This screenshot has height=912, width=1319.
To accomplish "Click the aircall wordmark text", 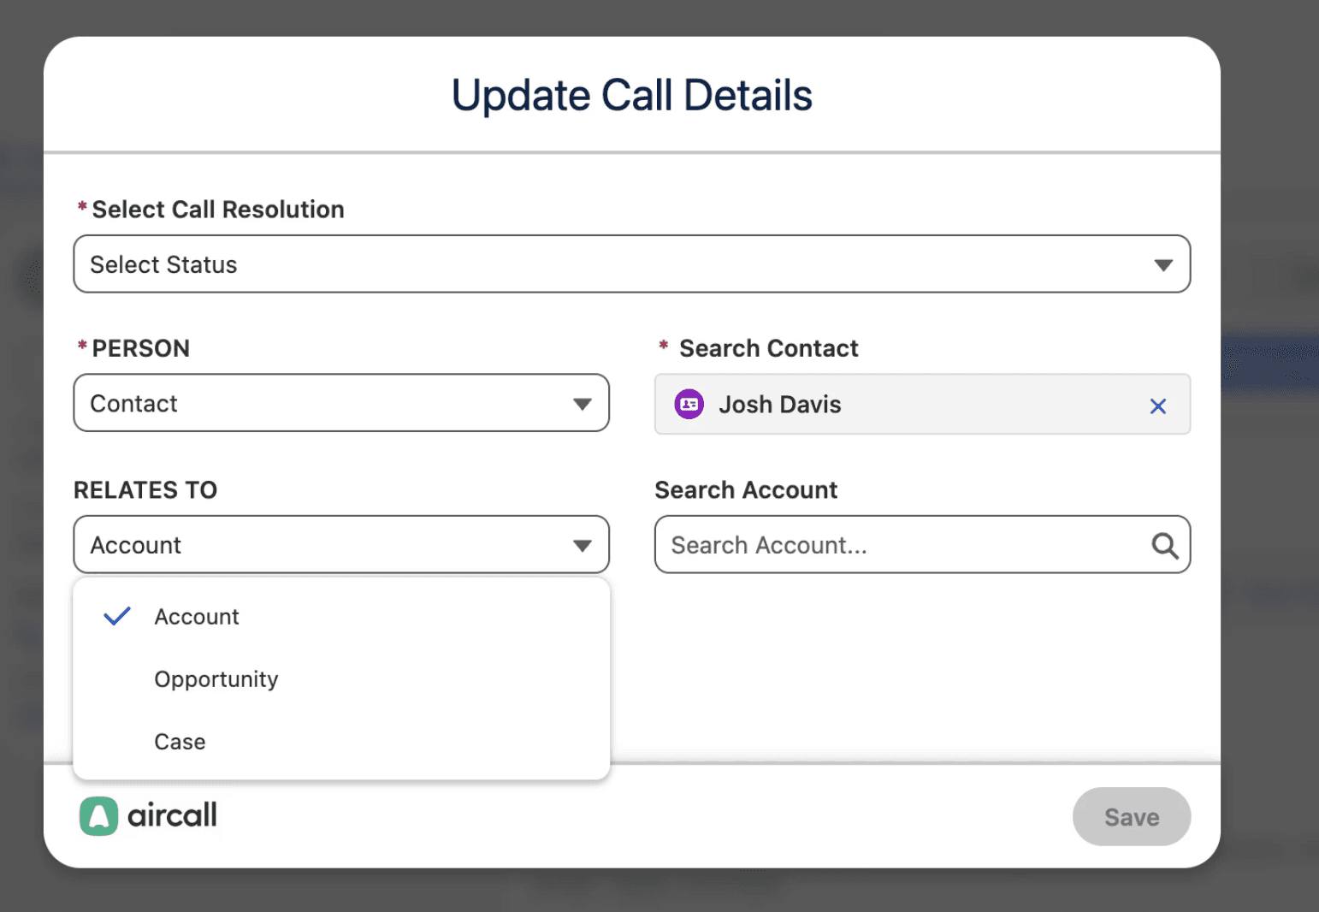I will click(172, 815).
